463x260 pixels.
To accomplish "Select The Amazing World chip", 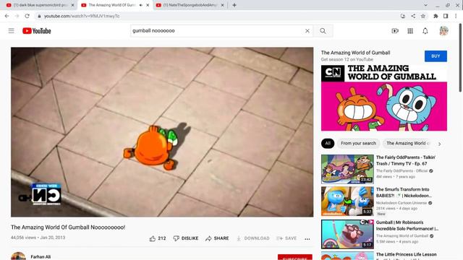I will click(407, 143).
